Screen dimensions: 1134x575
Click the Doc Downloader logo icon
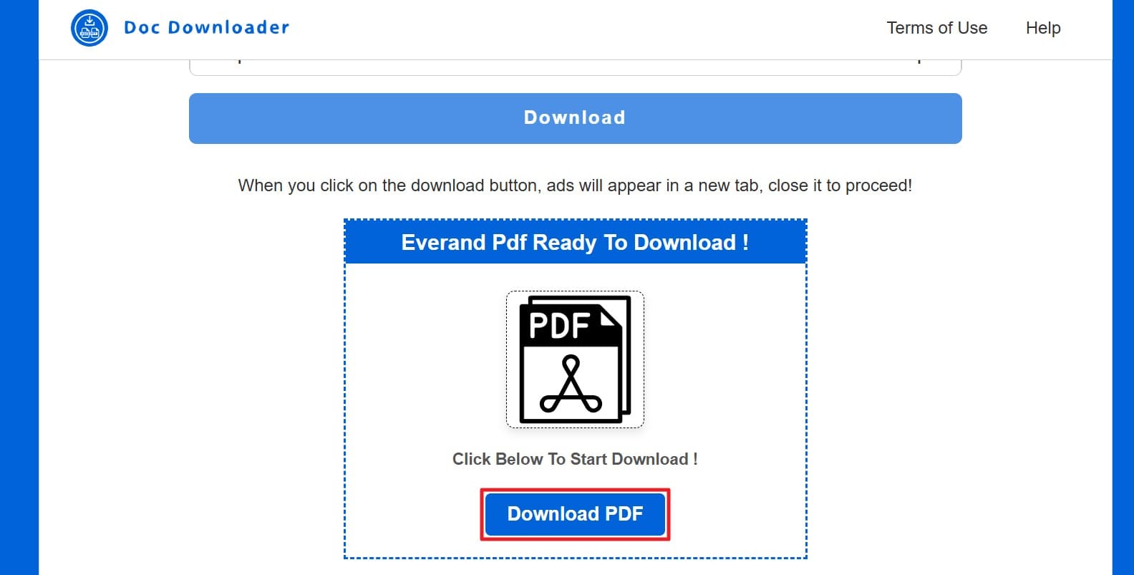89,28
